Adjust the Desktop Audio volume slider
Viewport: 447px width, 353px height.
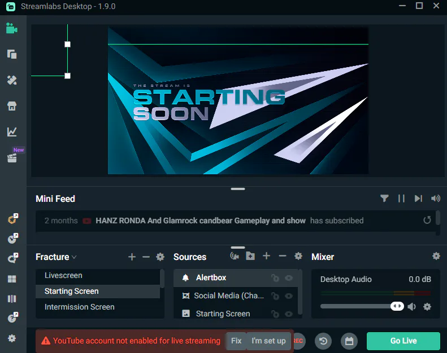[x=362, y=306]
